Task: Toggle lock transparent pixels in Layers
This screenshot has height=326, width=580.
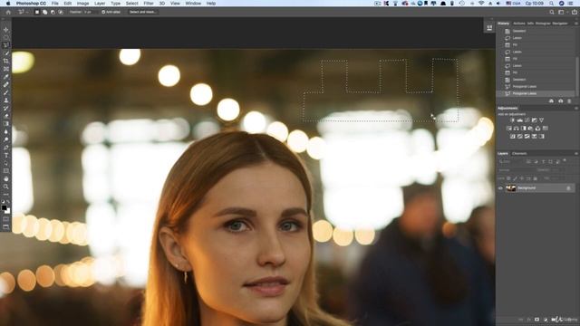Action: [508, 178]
